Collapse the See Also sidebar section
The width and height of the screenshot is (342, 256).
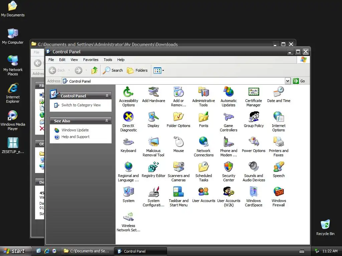click(107, 121)
